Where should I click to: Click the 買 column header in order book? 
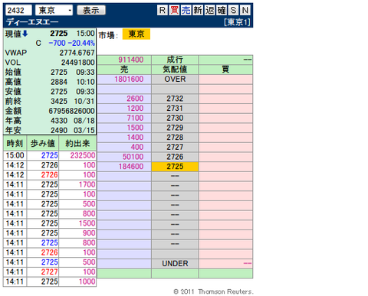[225, 70]
